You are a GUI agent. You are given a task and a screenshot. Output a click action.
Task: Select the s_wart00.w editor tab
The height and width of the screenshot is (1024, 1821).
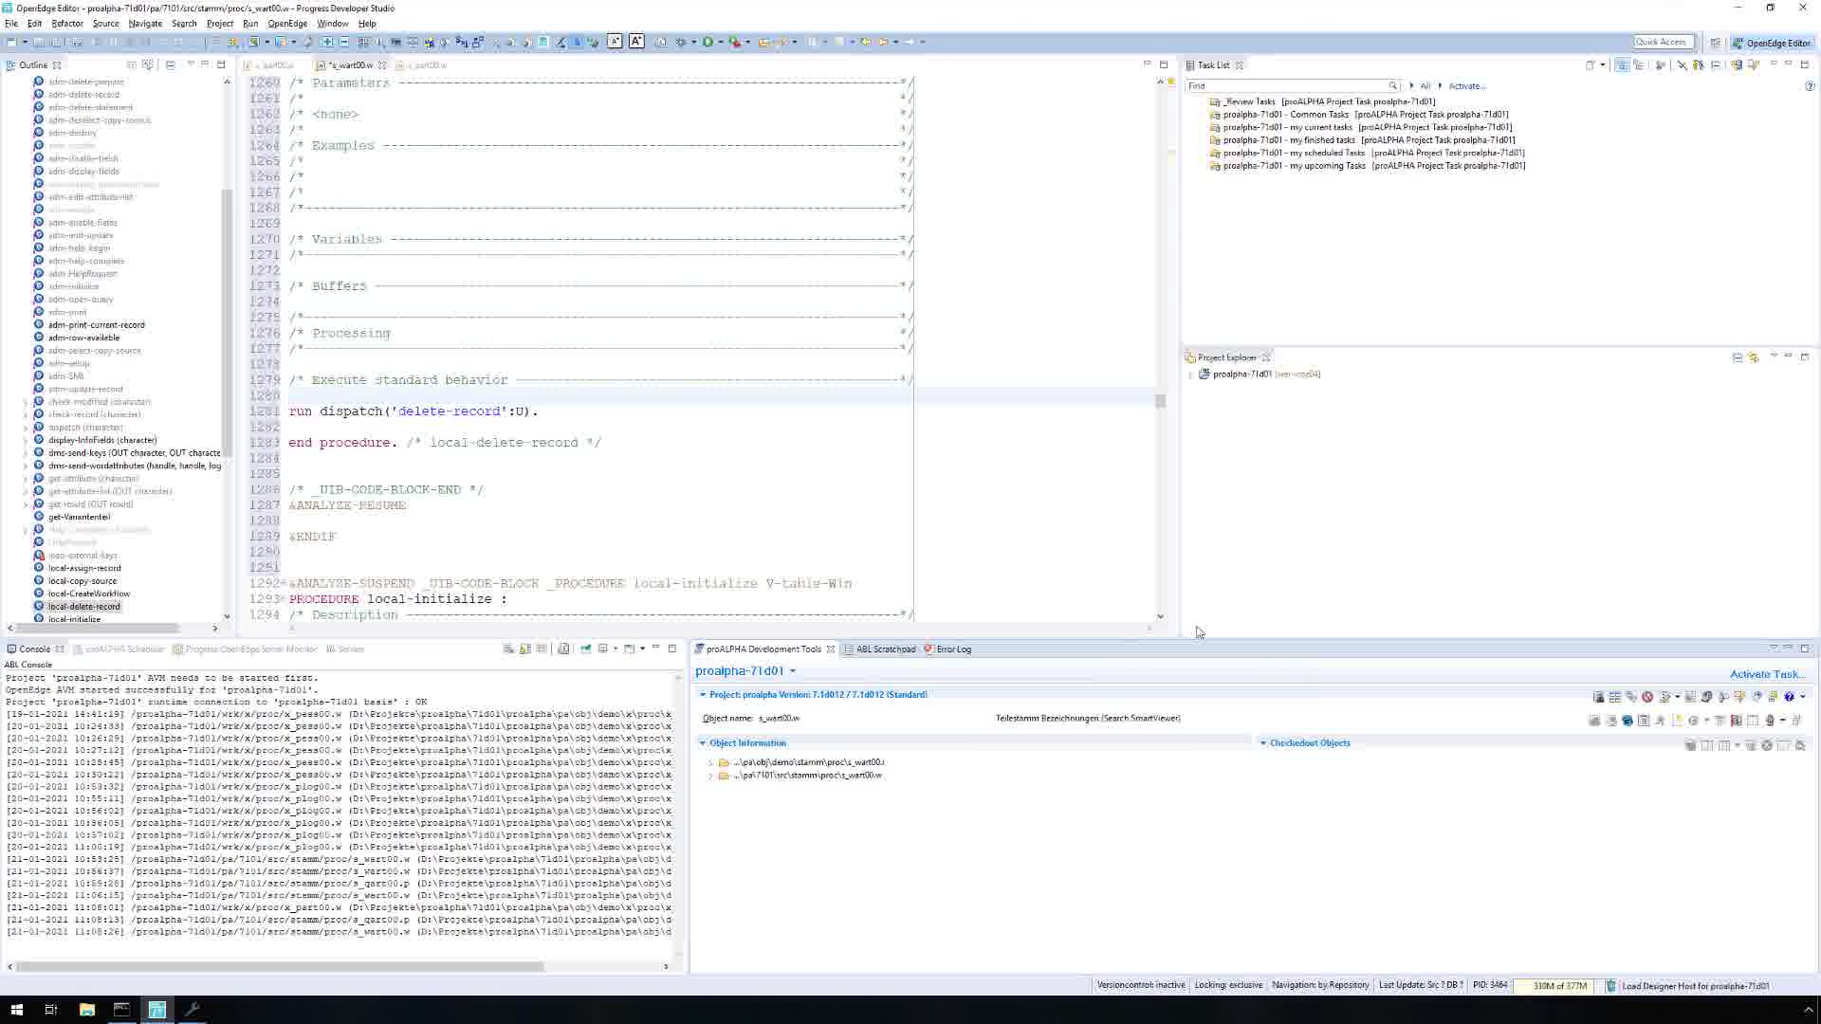(351, 65)
